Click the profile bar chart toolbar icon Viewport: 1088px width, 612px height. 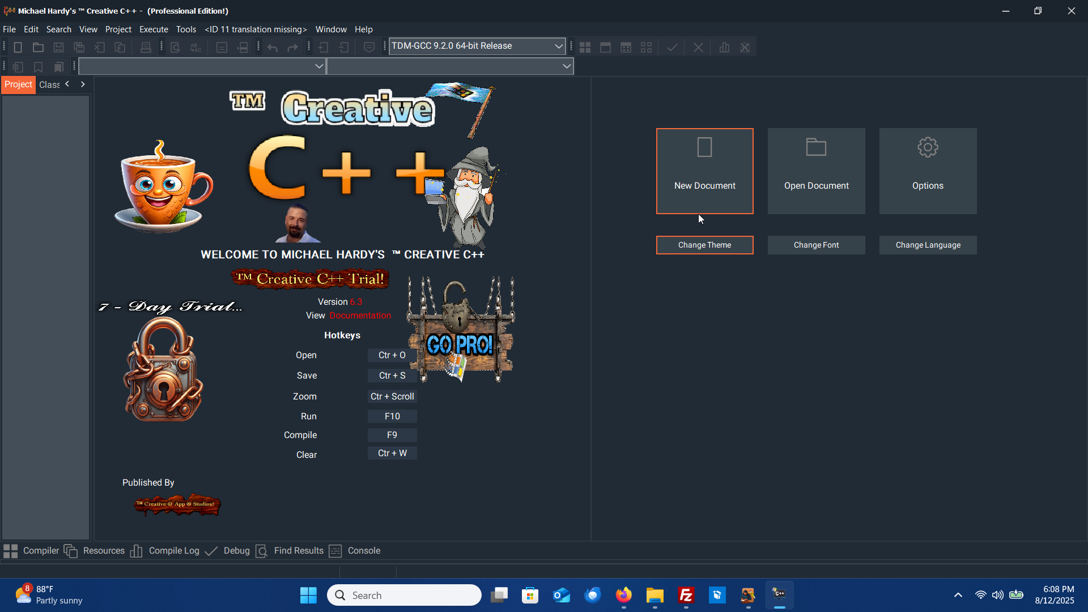tap(724, 48)
